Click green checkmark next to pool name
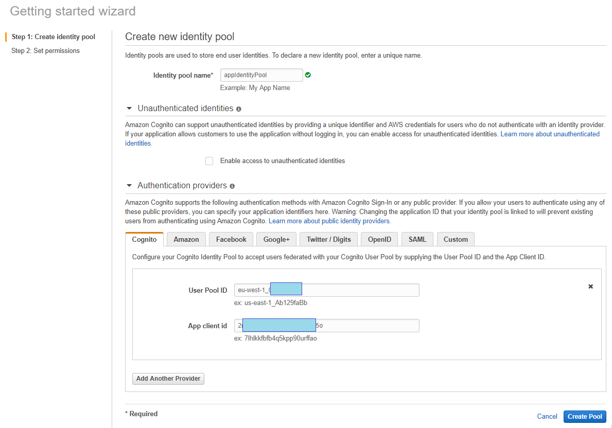 tap(308, 75)
